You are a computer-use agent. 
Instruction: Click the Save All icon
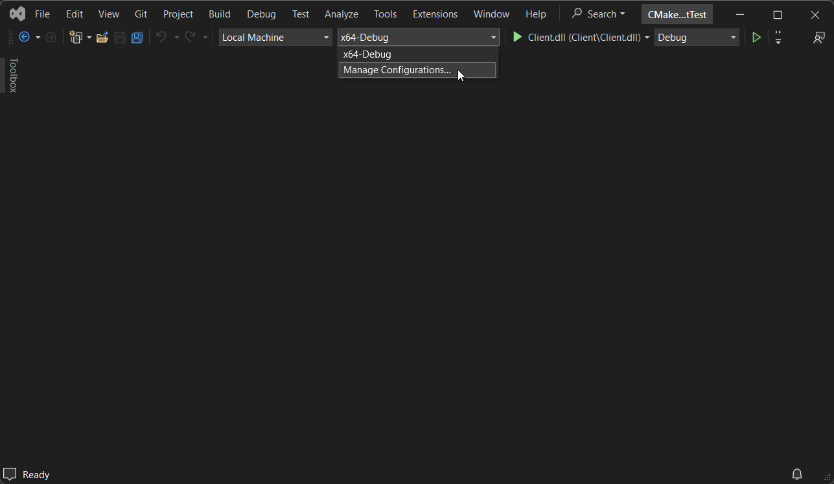(137, 38)
